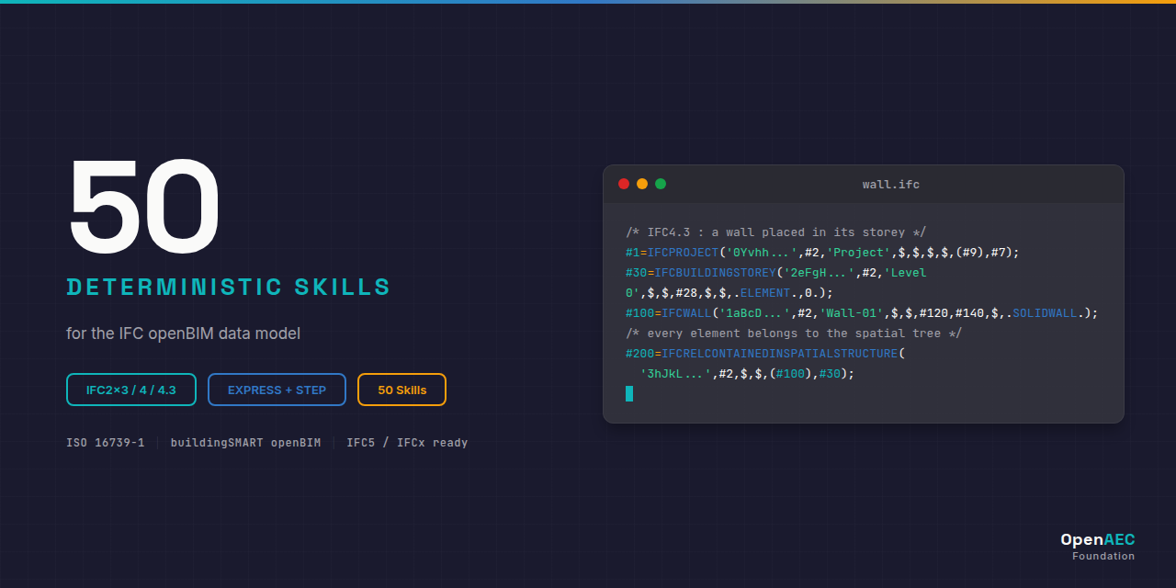Click the IFCRELCONTAINEDINSPATIALSTRUCTURE keyword
The width and height of the screenshot is (1176, 588).
[x=779, y=354]
